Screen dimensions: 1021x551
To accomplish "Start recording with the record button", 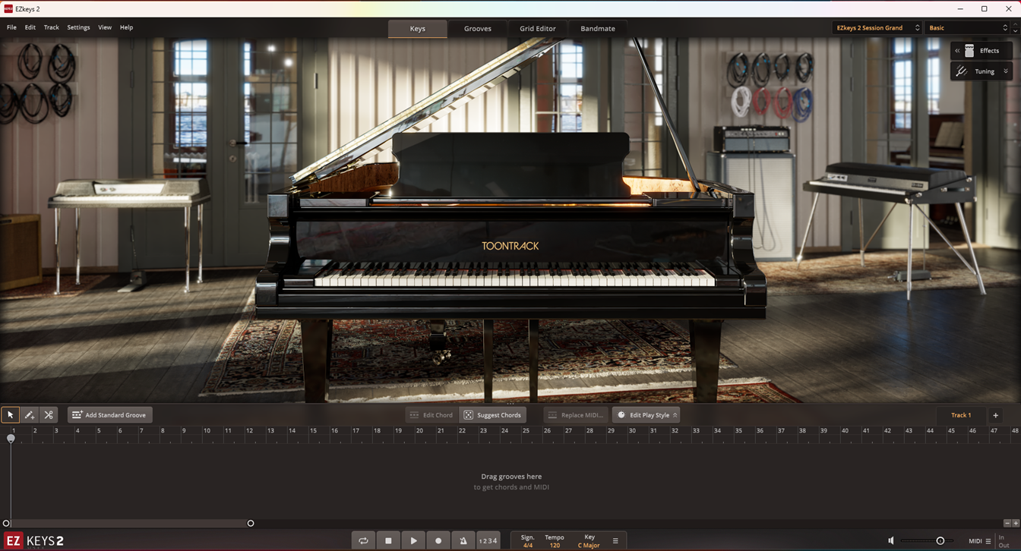I will 438,541.
